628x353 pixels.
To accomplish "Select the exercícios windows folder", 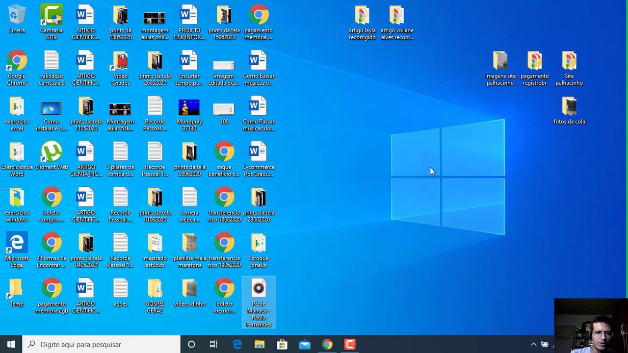I will (17, 205).
